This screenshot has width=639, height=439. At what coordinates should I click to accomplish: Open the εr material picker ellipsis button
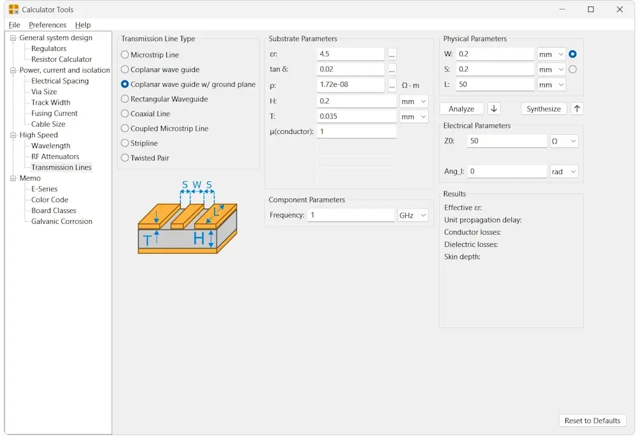392,54
